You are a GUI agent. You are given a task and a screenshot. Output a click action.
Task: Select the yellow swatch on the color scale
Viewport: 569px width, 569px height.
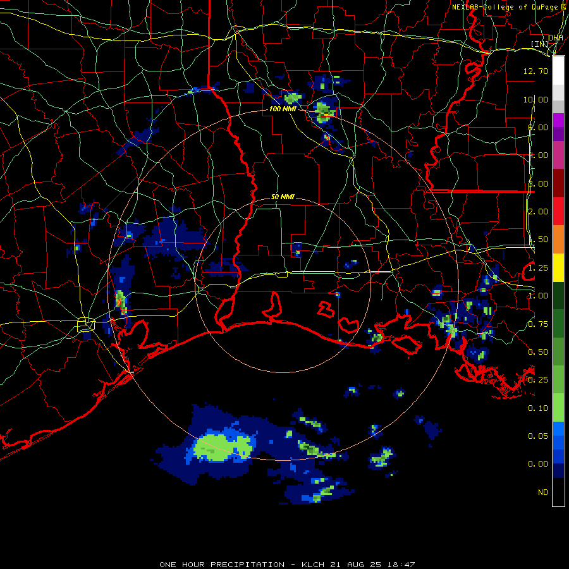pyautogui.click(x=558, y=267)
